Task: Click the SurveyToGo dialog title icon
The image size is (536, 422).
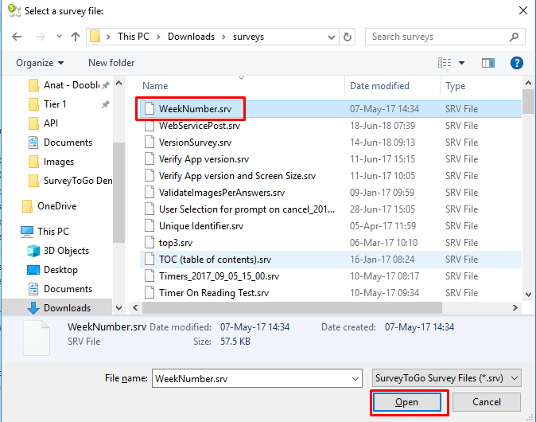Action: click(x=14, y=10)
